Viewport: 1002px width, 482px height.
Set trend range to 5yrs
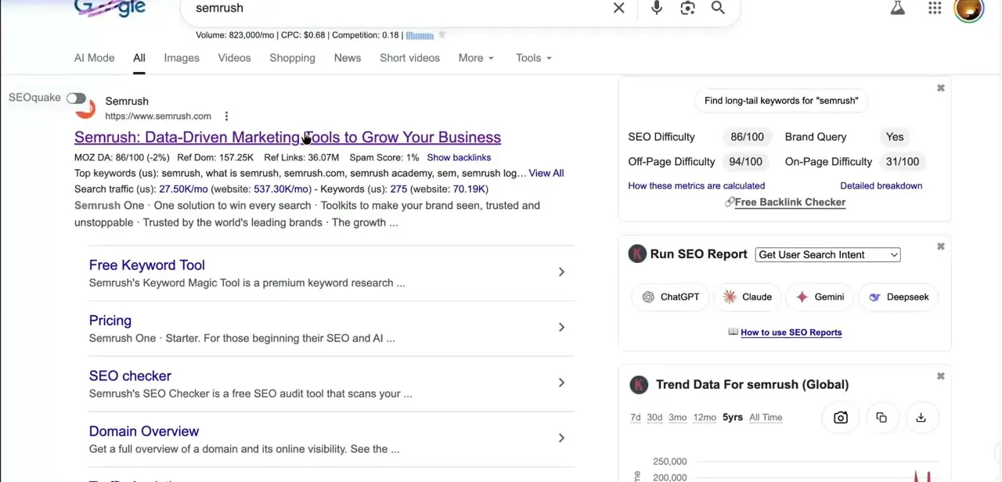(x=733, y=418)
